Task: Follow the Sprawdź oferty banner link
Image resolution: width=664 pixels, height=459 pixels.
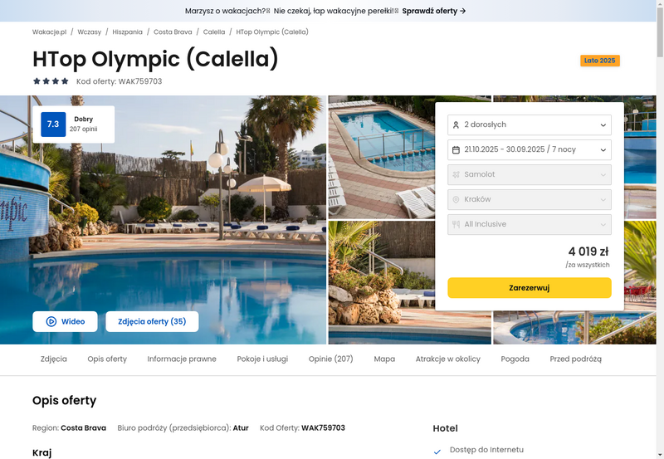Action: (x=434, y=11)
